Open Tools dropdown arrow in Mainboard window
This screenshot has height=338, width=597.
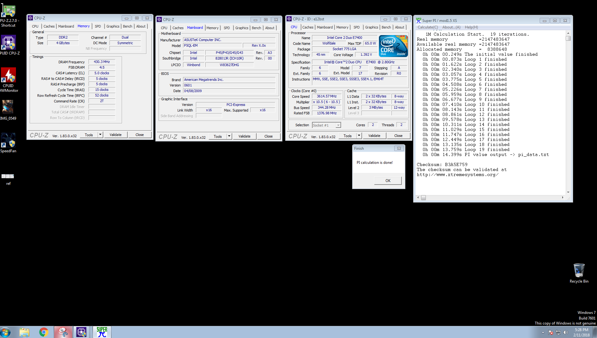pyautogui.click(x=229, y=136)
